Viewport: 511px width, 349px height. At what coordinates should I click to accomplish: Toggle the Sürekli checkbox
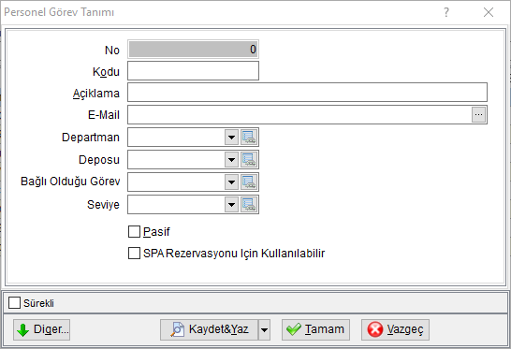click(x=14, y=303)
